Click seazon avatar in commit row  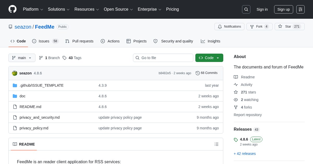[x=15, y=73]
